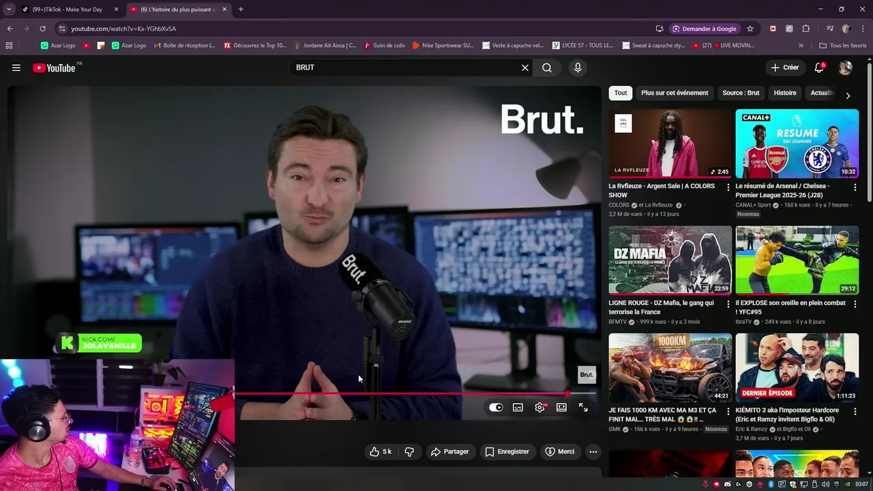Click the red scrubber dot on the progress bar
873x491 pixels.
pyautogui.click(x=567, y=393)
